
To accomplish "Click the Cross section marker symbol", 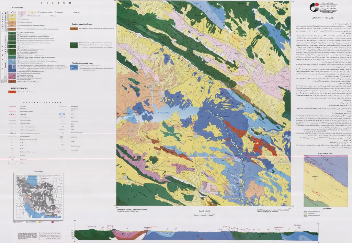I will (x=12, y=163).
